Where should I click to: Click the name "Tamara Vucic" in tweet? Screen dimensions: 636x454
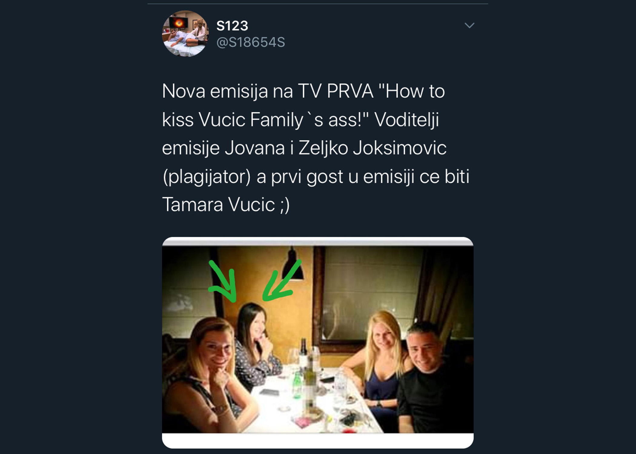(218, 205)
